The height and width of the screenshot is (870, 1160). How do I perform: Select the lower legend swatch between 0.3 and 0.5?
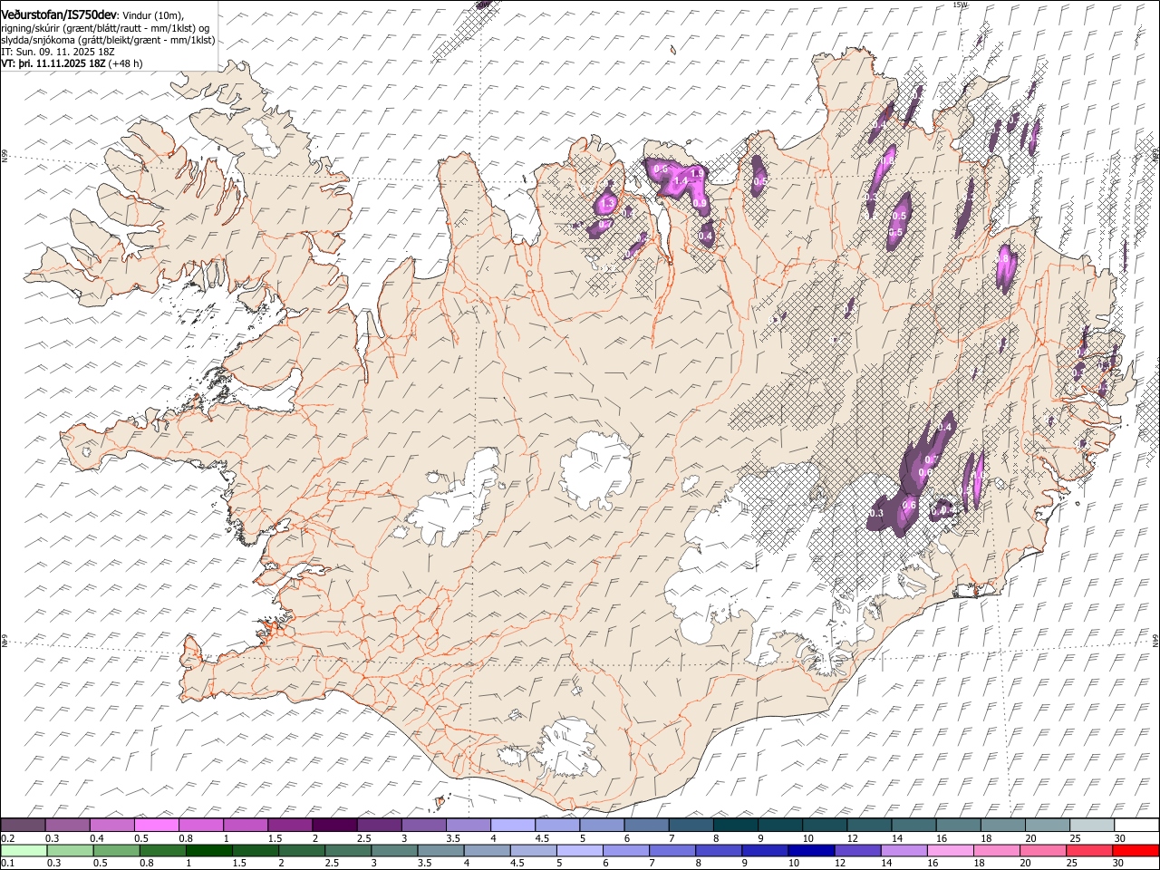69,850
